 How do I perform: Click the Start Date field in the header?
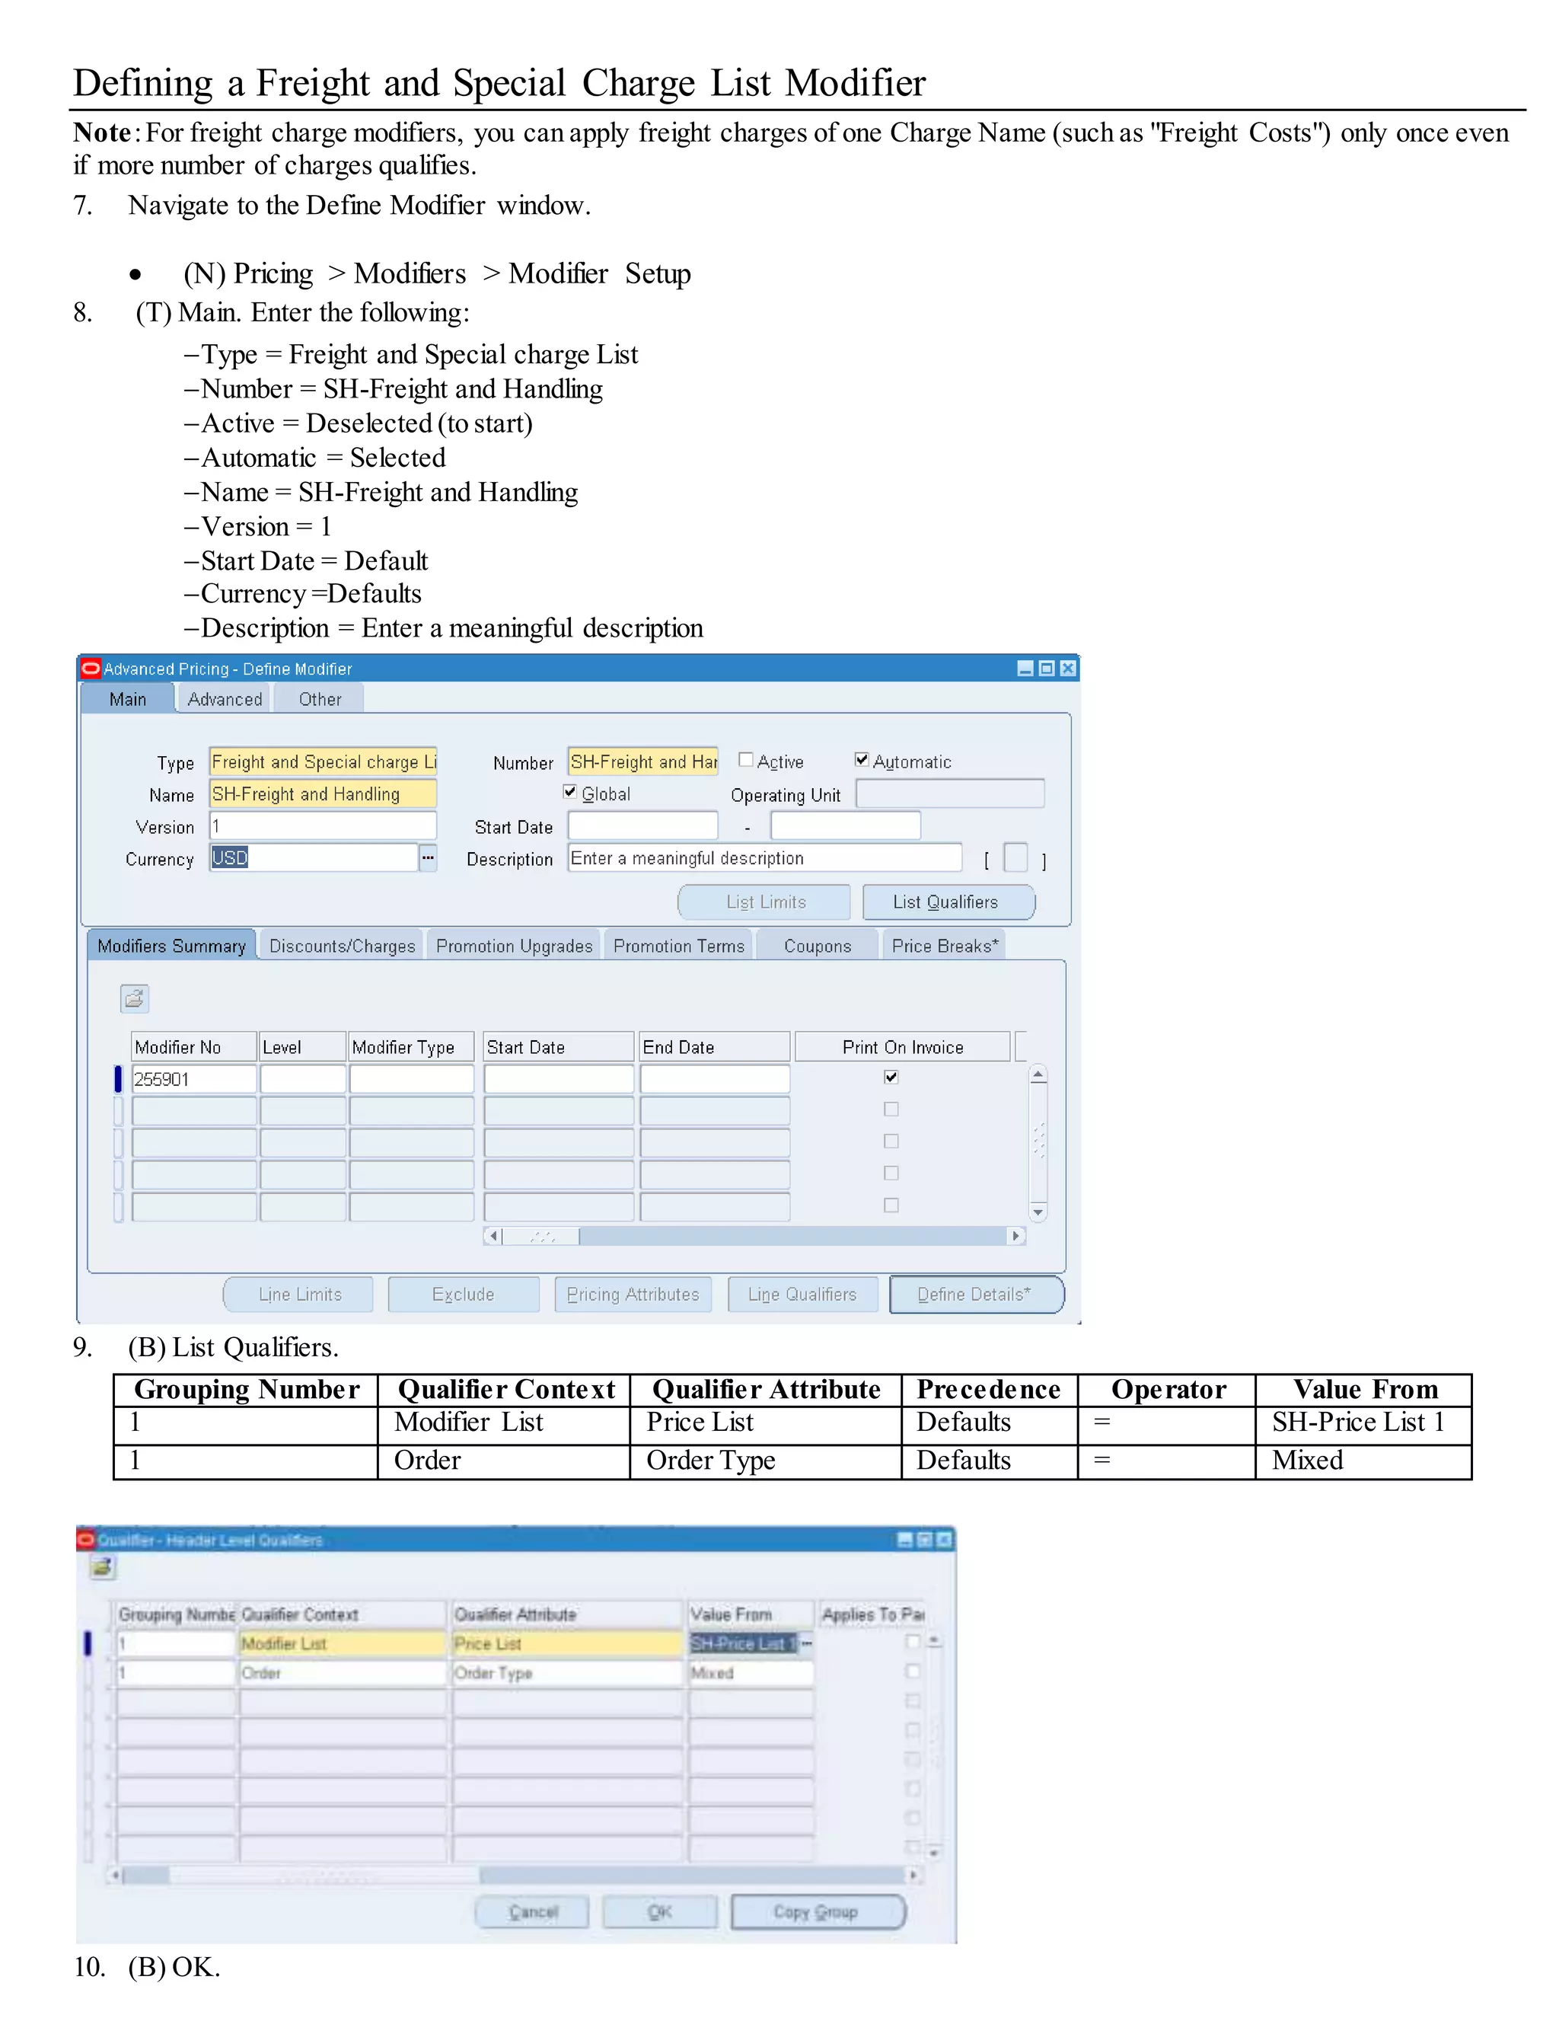(642, 826)
